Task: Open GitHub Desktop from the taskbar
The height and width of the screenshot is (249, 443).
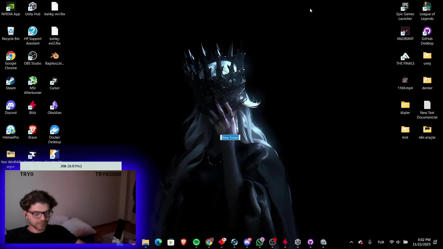Action: [310, 242]
